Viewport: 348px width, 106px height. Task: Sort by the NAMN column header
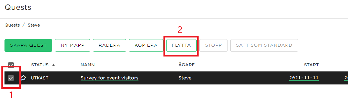click(x=88, y=65)
